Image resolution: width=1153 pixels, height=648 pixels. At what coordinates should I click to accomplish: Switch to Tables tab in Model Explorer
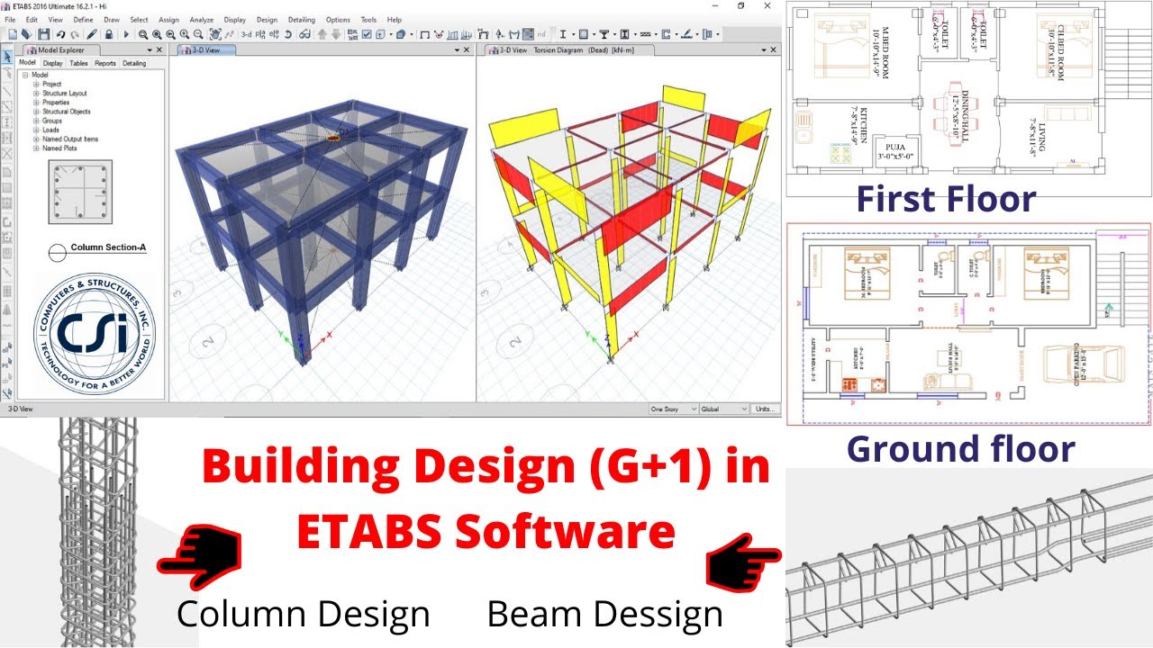(x=78, y=63)
